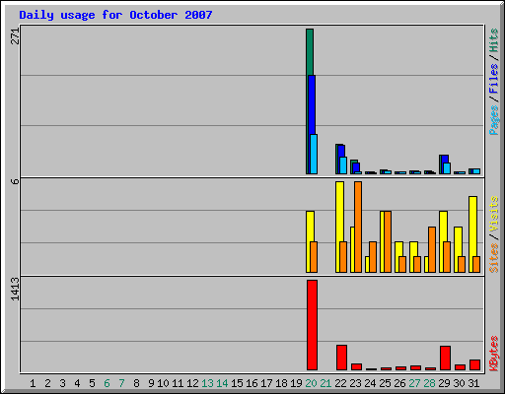The width and height of the screenshot is (505, 394).
Task: Click the 'Visits' legend label
Action: tap(493, 214)
